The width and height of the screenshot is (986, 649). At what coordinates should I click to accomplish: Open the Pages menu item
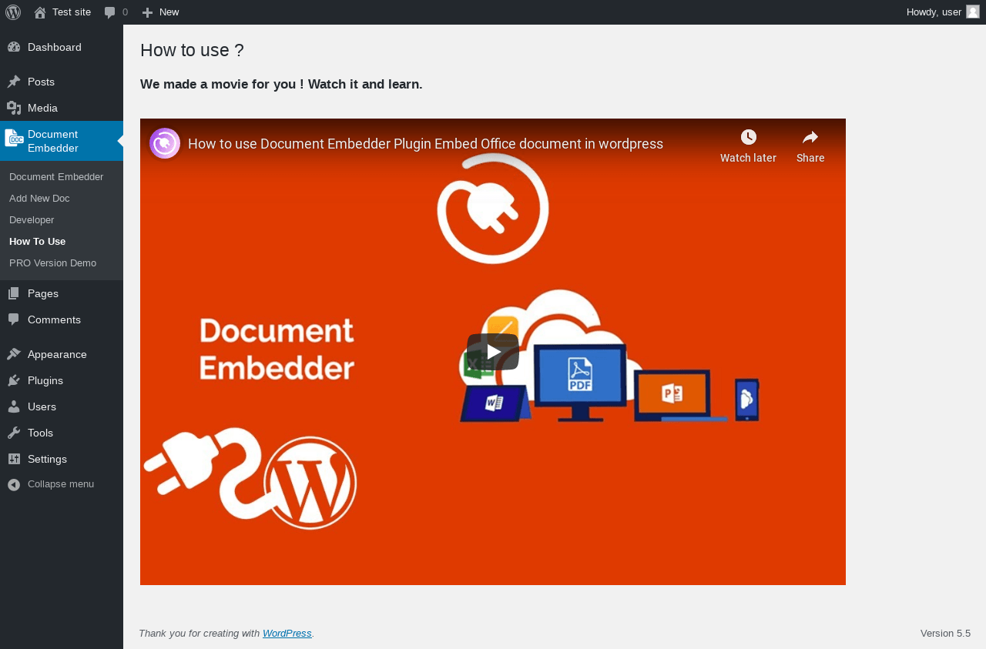click(x=62, y=293)
